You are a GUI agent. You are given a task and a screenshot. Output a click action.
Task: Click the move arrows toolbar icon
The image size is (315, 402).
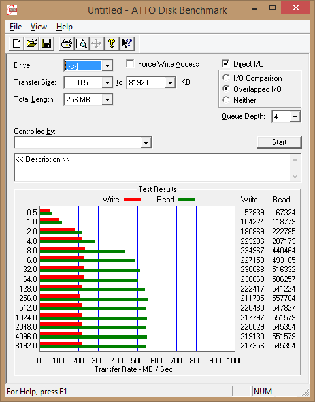click(x=96, y=43)
